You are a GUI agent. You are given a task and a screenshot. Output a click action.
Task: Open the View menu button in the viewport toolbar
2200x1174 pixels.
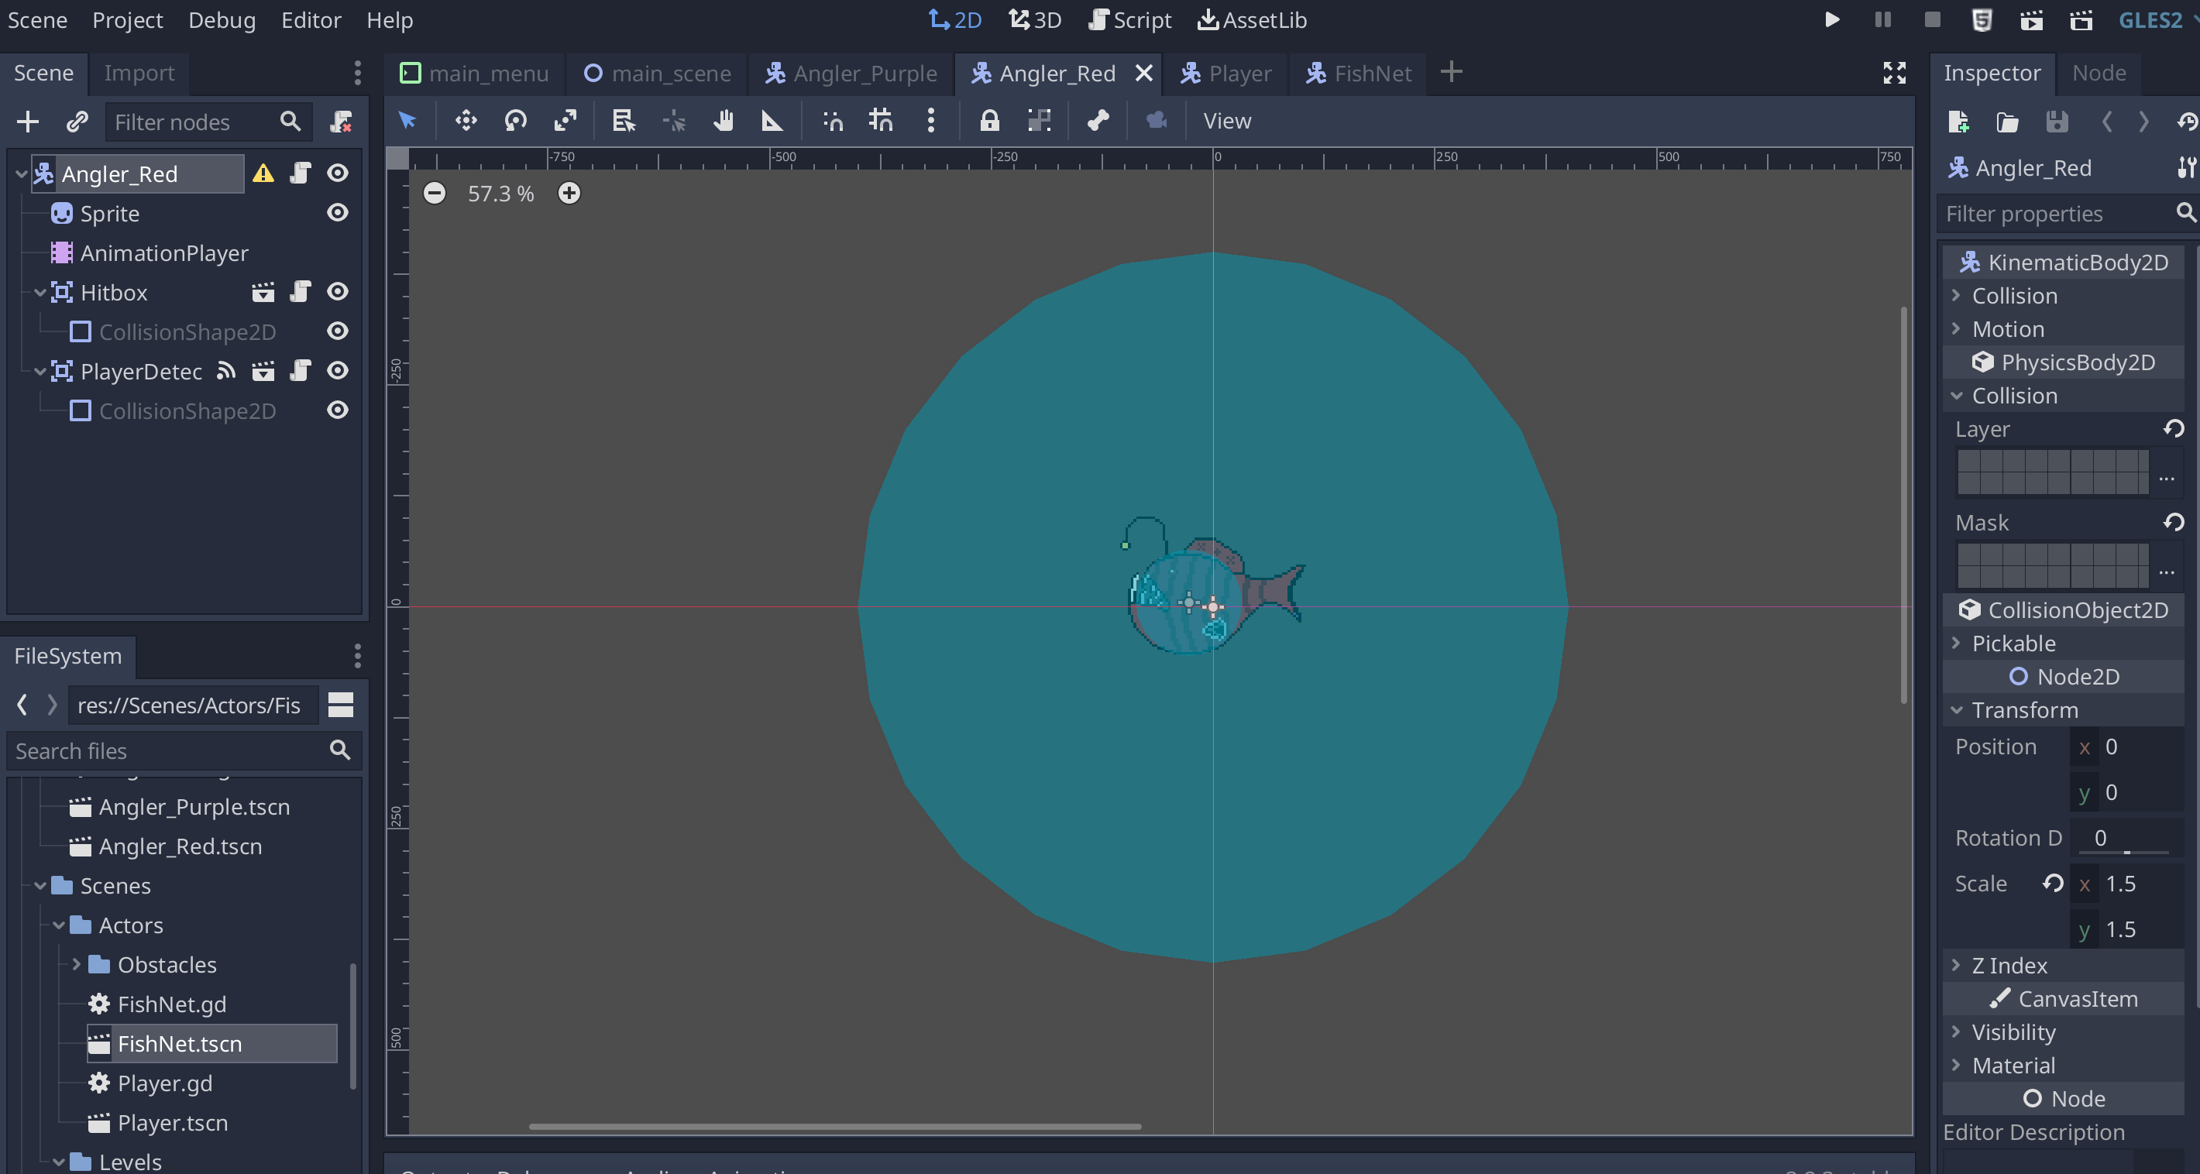pos(1226,120)
